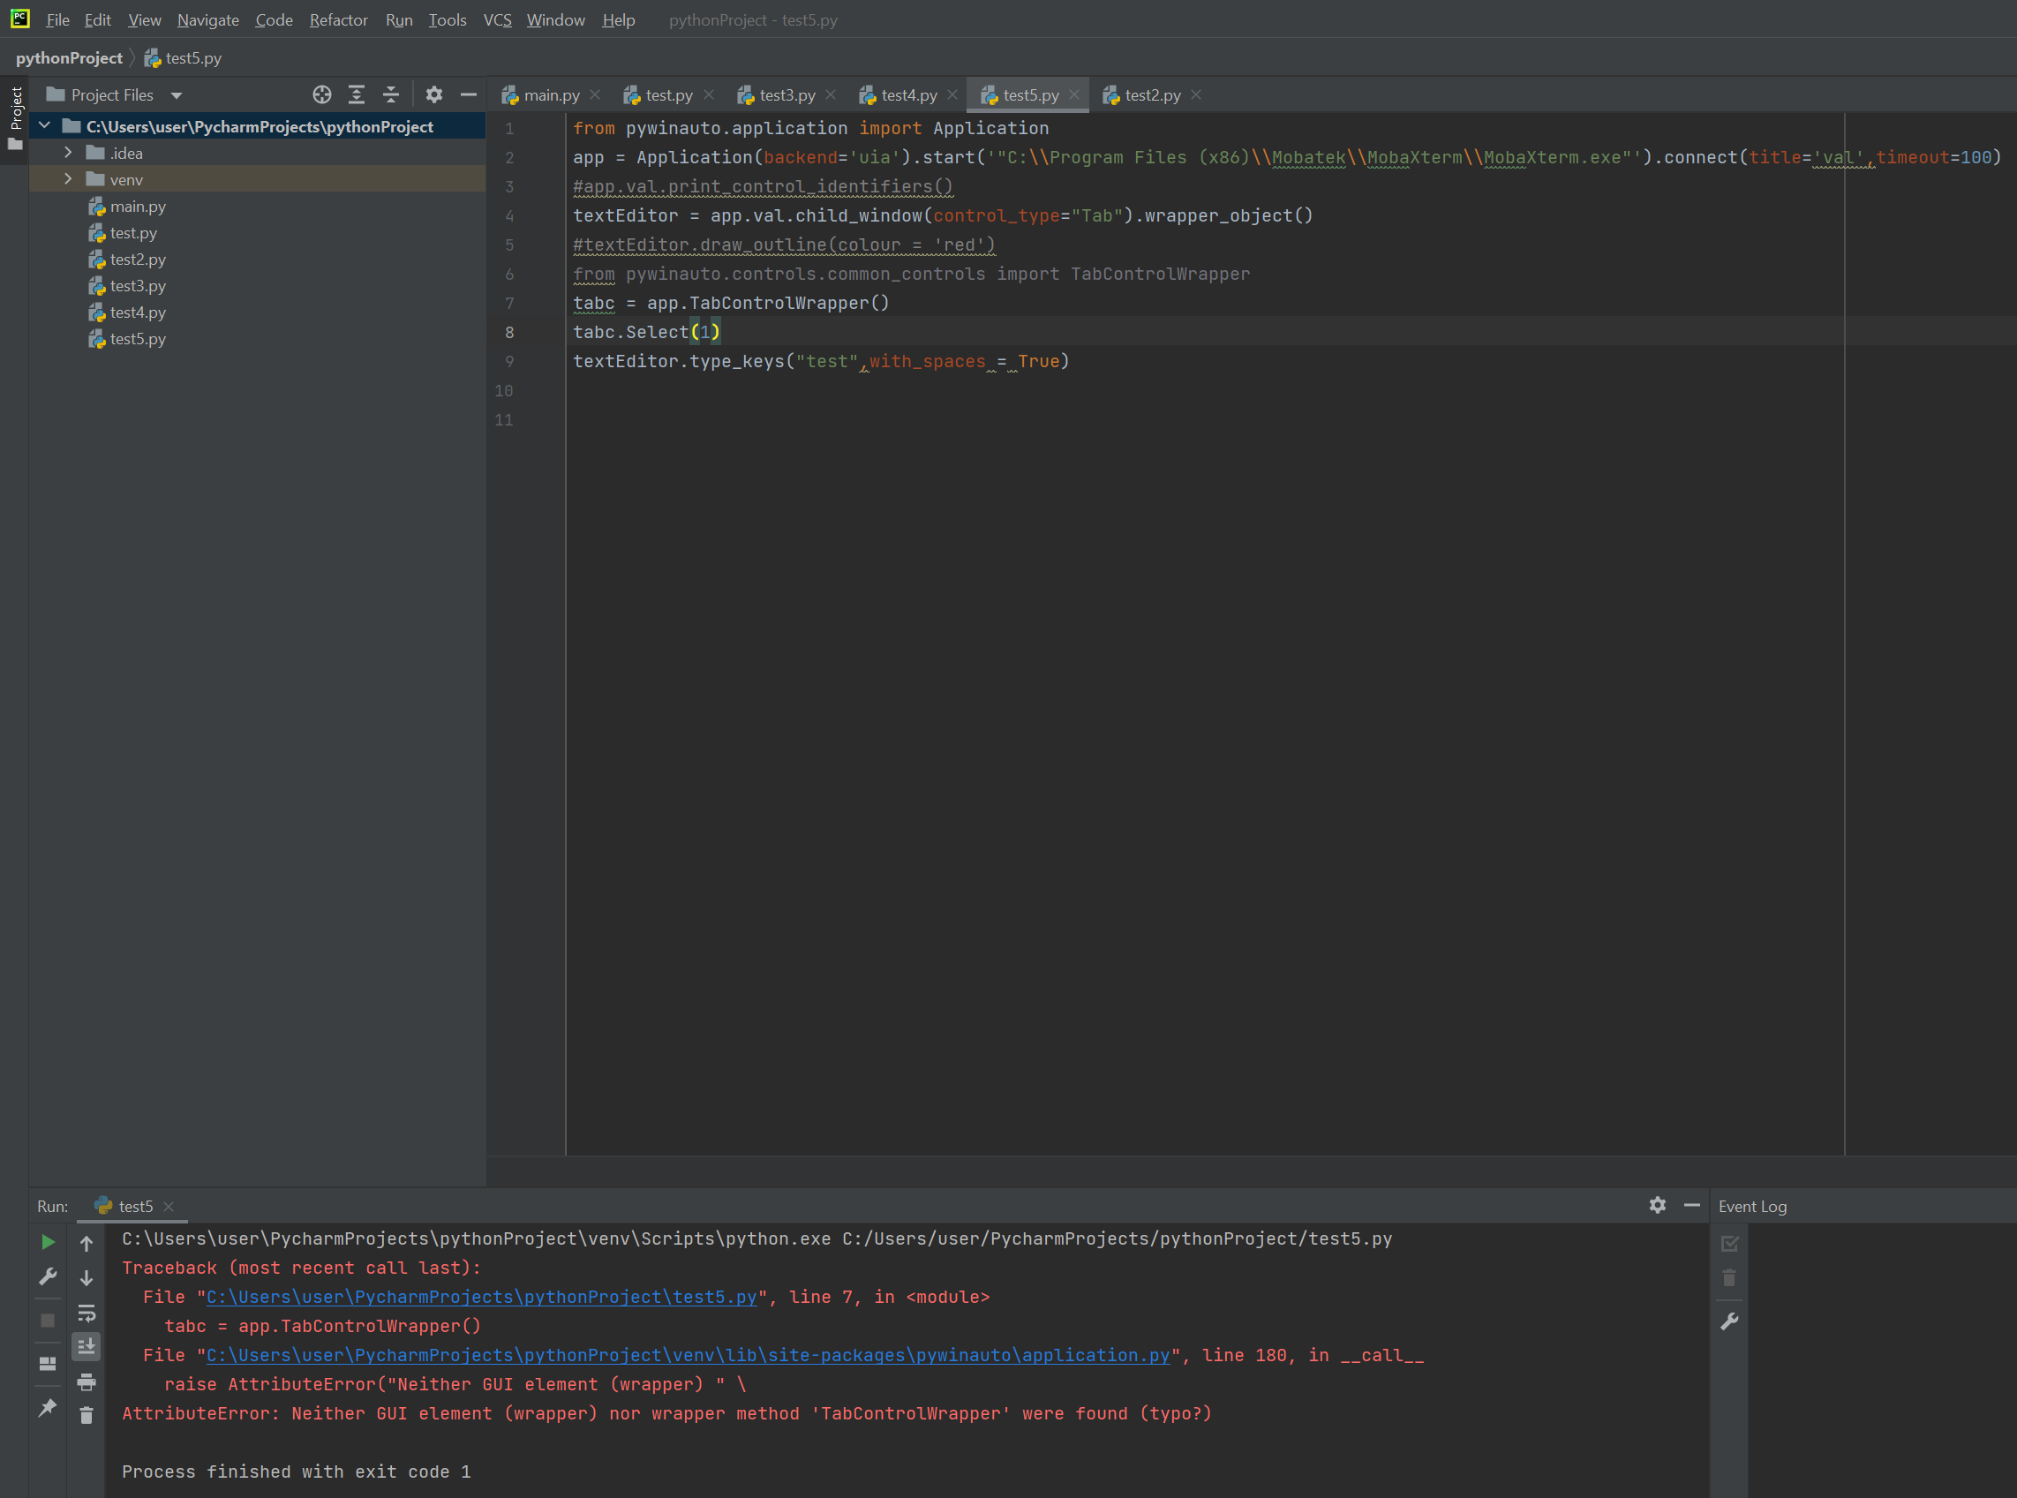Click the Project panel settings gear
This screenshot has height=1498, width=2017.
[434, 94]
